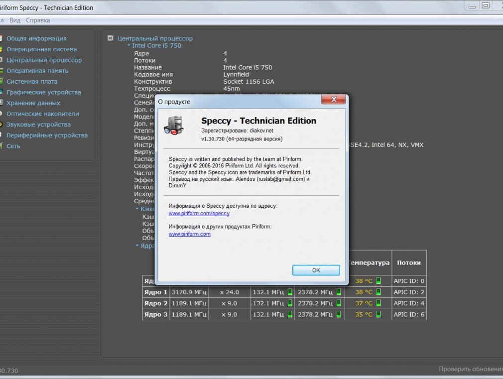Select Операционная система in the sidebar

42,49
